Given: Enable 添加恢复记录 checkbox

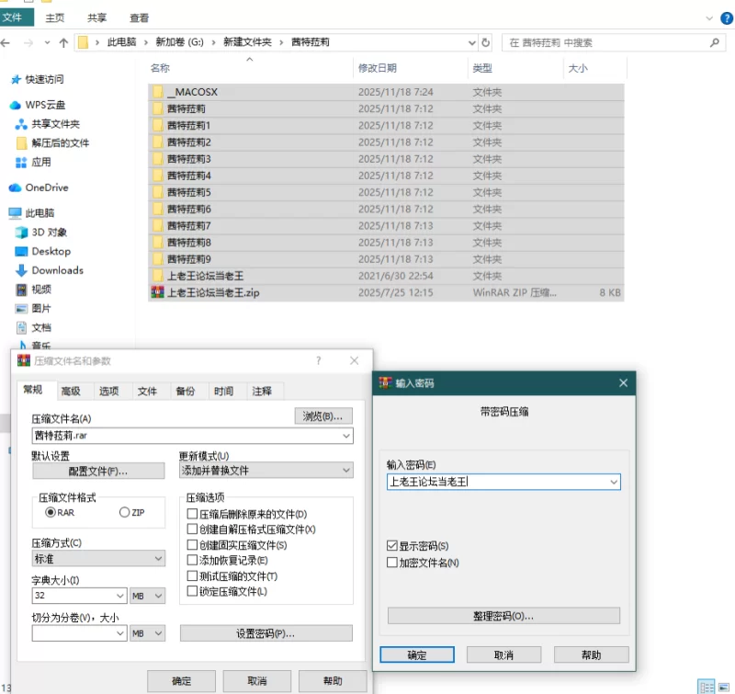Looking at the screenshot, I should click(192, 561).
